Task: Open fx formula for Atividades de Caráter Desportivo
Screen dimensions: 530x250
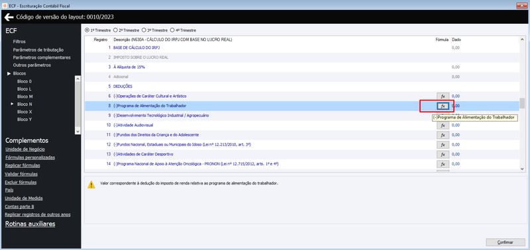Action: (443, 155)
